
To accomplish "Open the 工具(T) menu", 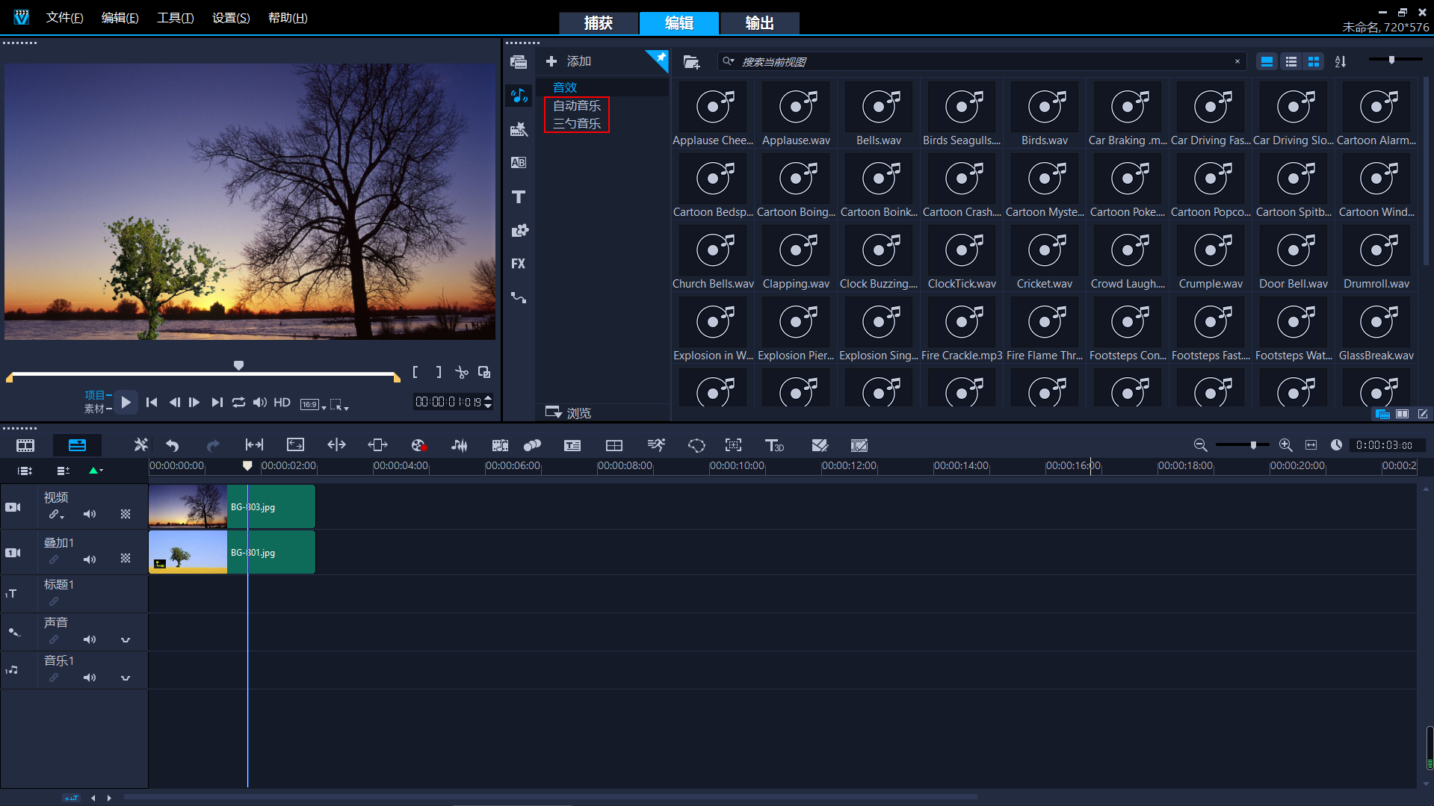I will tap(175, 18).
